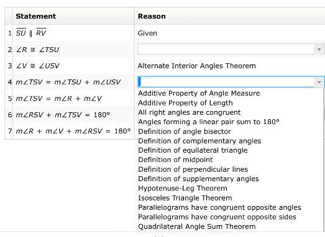Select All right angles are congruent
Viewport: 325px width, 237px height.
(x=190, y=112)
